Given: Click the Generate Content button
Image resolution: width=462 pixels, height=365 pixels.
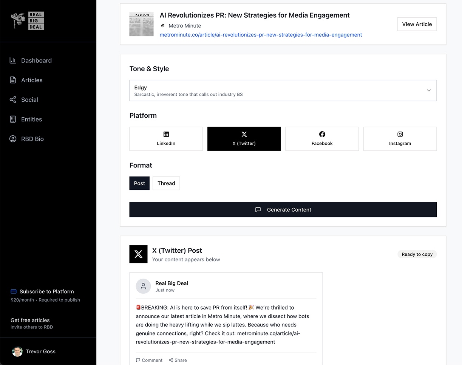Looking at the screenshot, I should coord(283,210).
